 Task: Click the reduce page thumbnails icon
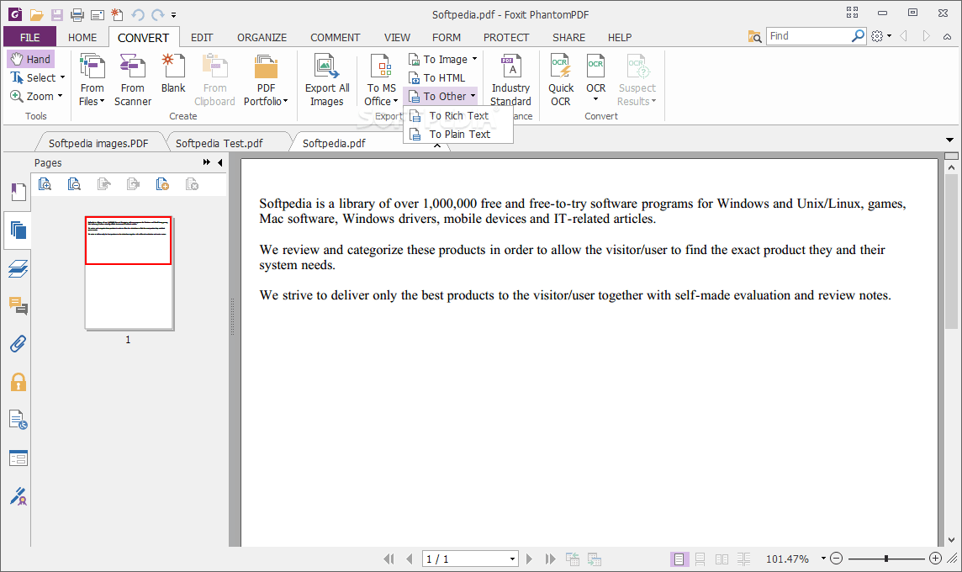click(74, 184)
